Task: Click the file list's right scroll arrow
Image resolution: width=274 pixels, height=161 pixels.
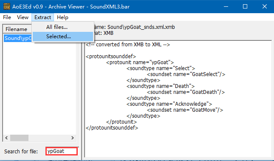Action: tap(73, 138)
